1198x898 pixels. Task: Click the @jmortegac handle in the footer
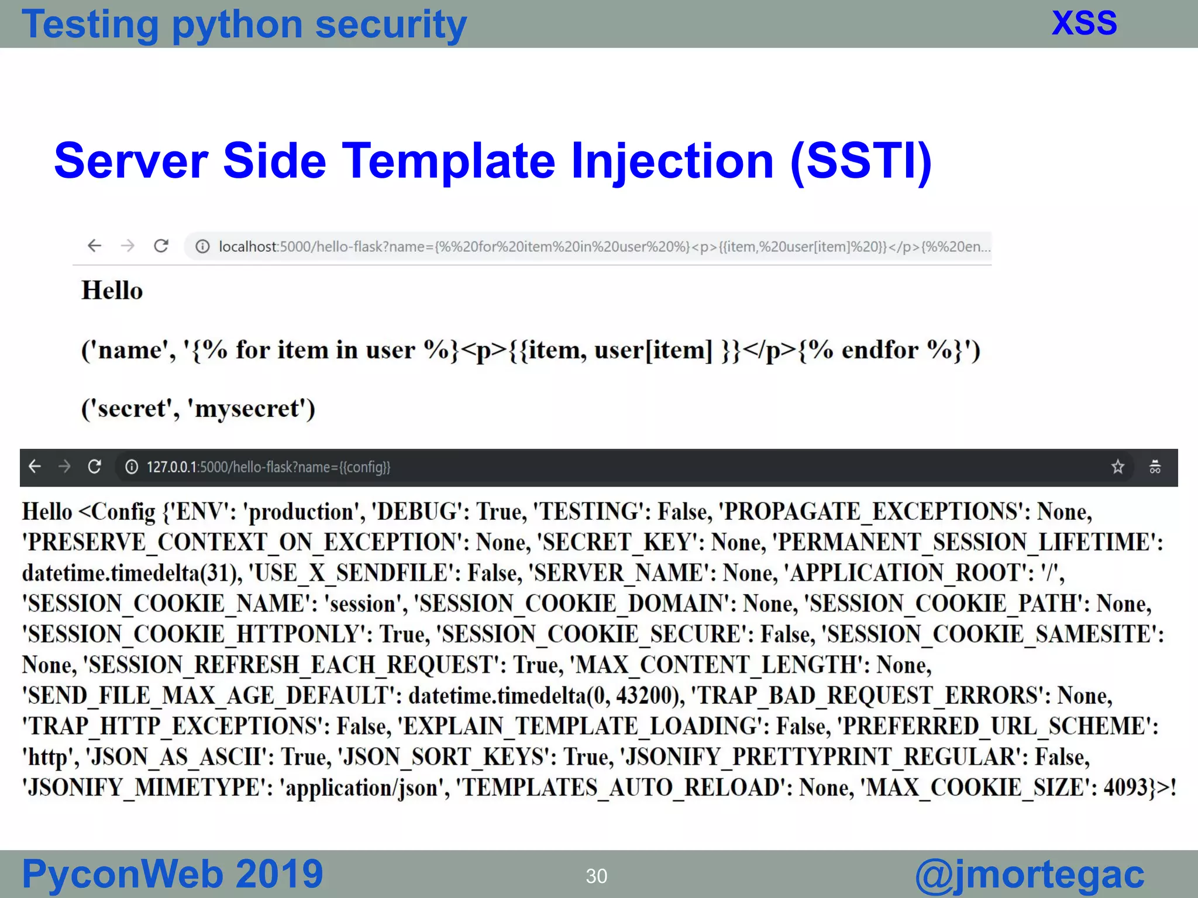pos(1030,875)
